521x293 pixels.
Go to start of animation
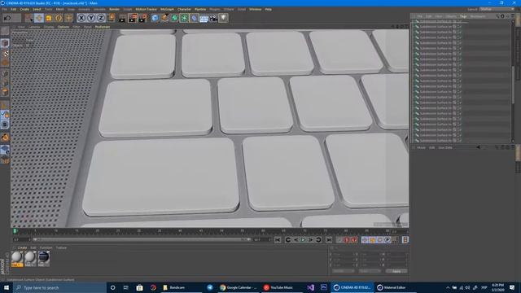tap(278, 240)
